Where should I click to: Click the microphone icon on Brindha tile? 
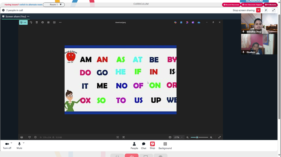[243, 32]
